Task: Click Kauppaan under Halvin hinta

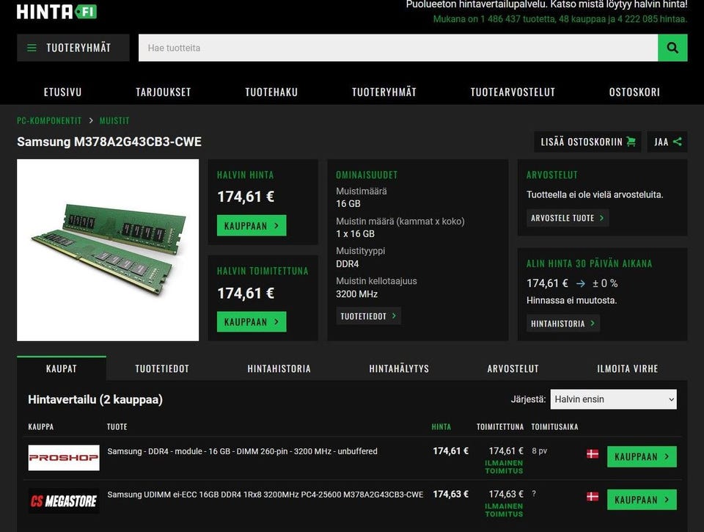Action: (x=252, y=225)
